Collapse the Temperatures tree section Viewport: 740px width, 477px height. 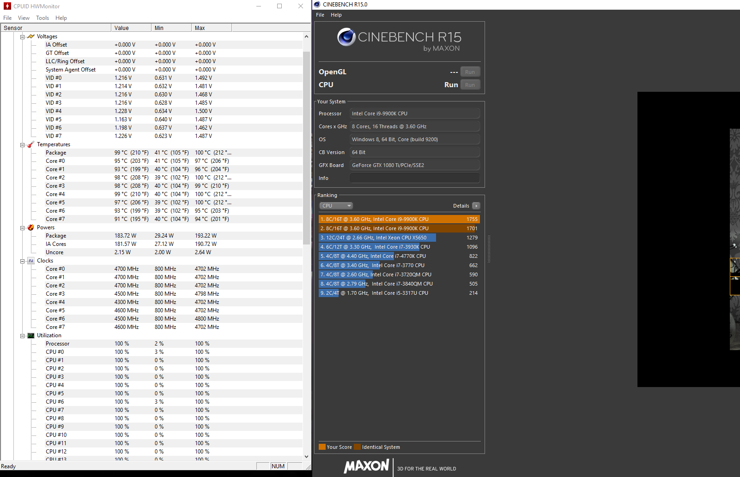(22, 144)
